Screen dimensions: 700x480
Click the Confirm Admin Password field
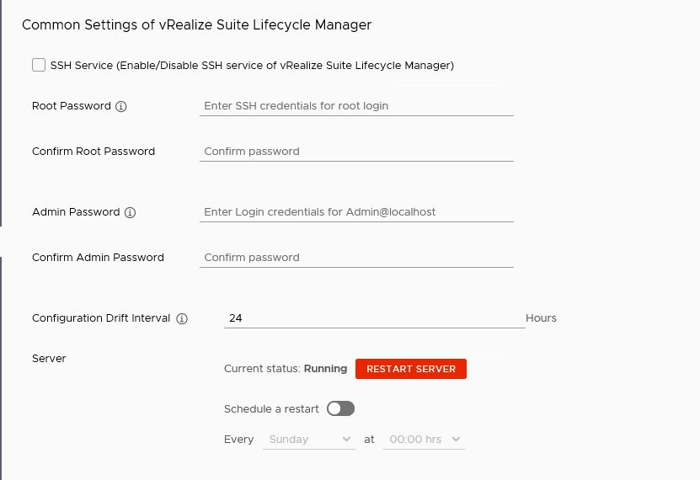(356, 258)
